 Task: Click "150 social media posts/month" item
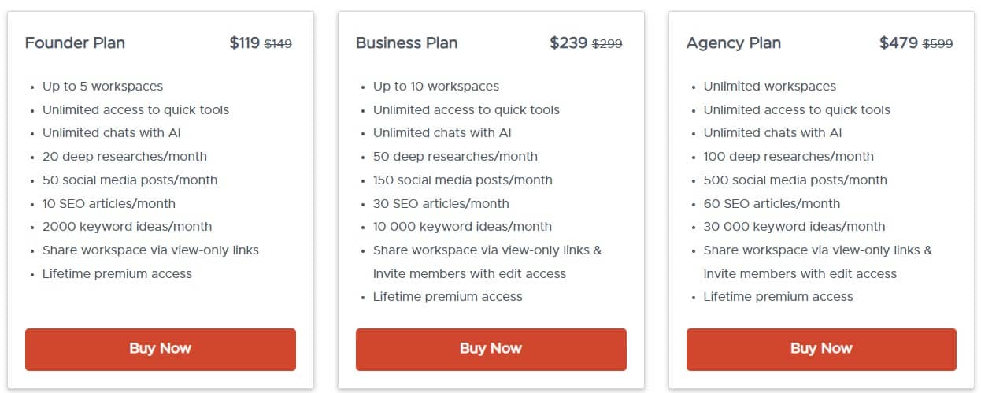pyautogui.click(x=463, y=180)
